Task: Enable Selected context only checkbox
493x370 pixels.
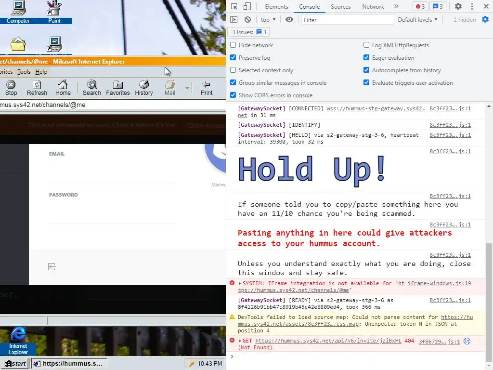Action: pyautogui.click(x=233, y=70)
